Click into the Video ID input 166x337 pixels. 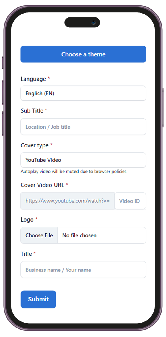[130, 201]
